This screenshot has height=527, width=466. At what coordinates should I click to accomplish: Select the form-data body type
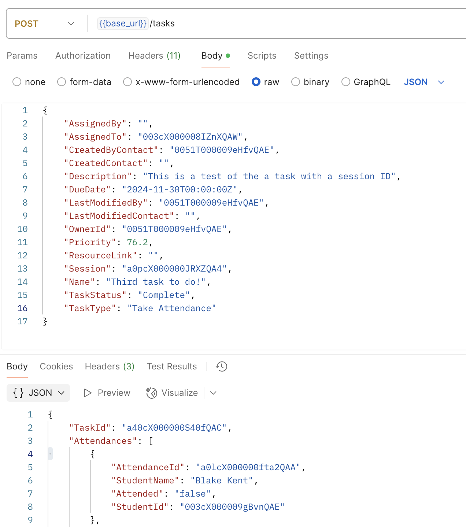[x=62, y=82]
